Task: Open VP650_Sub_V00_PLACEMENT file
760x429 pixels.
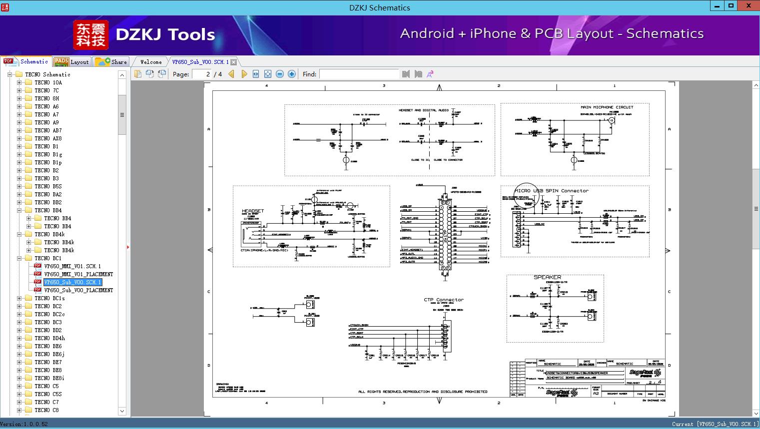Action: pyautogui.click(x=78, y=290)
